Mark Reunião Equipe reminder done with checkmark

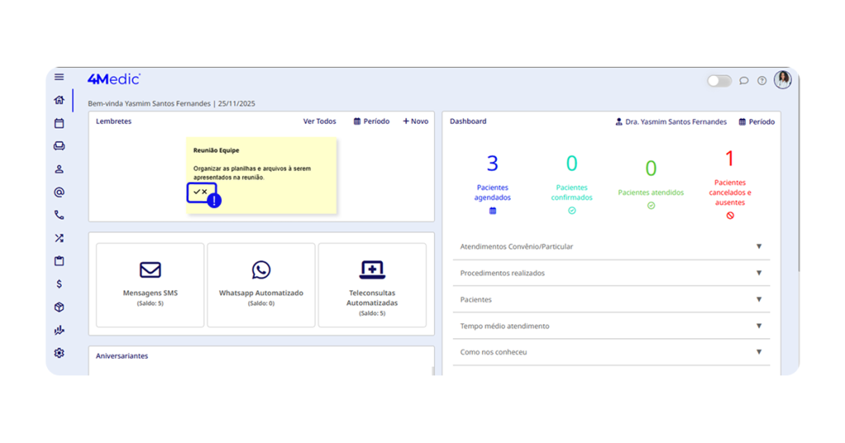point(196,191)
